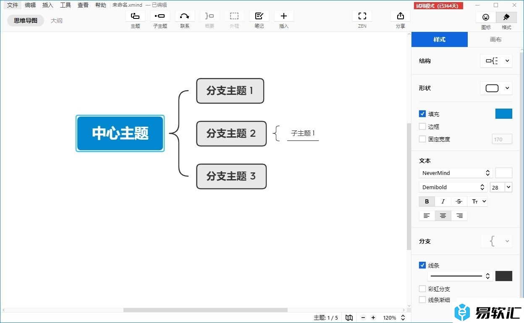
Task: Select the 分支主题 3 node
Action: coord(231,176)
